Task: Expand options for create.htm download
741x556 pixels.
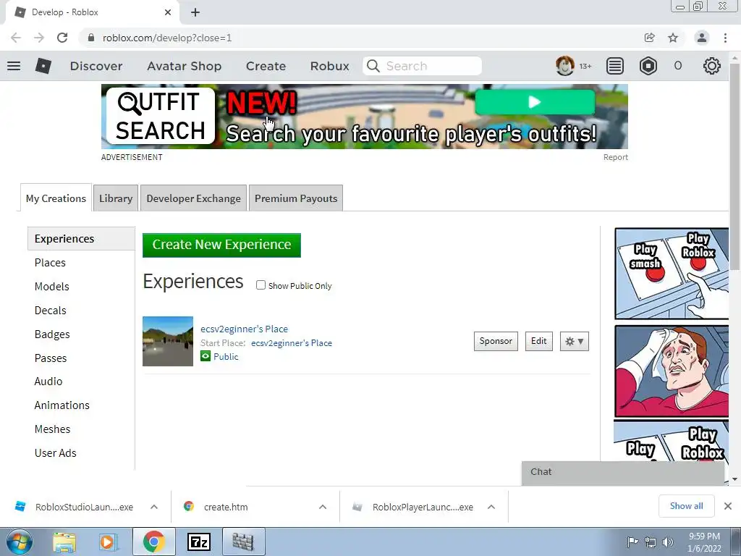Action: [x=323, y=507]
